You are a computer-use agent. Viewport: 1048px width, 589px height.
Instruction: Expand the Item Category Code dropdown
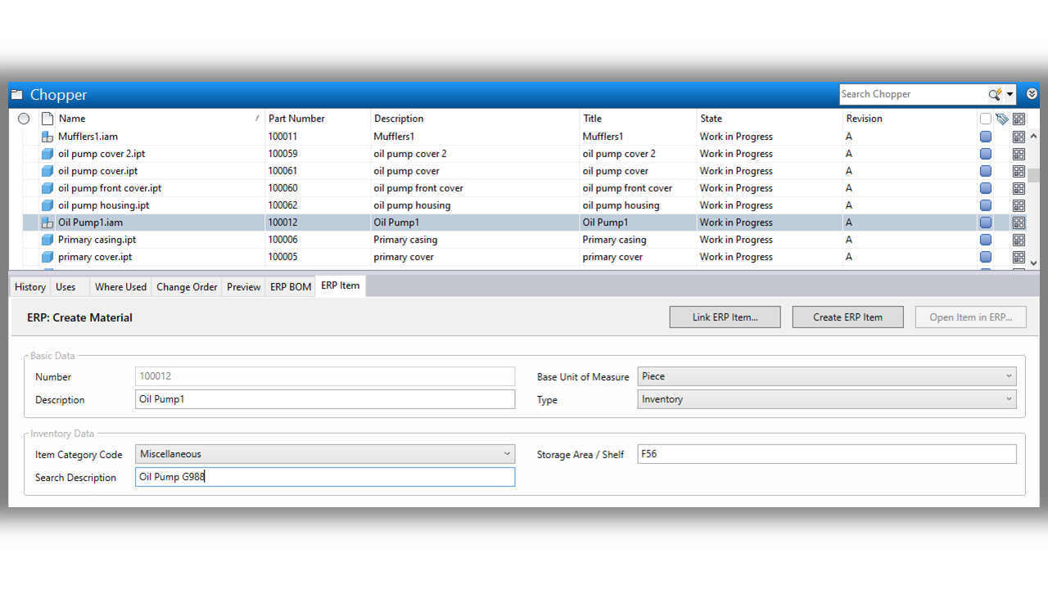(507, 453)
